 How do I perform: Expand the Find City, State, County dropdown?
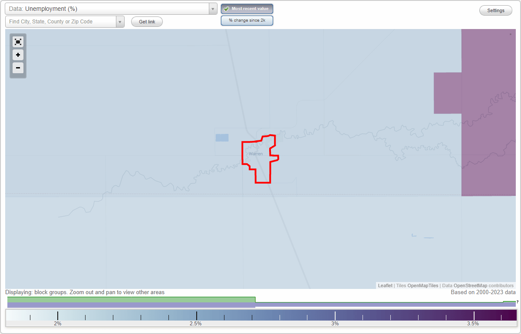pyautogui.click(x=120, y=21)
